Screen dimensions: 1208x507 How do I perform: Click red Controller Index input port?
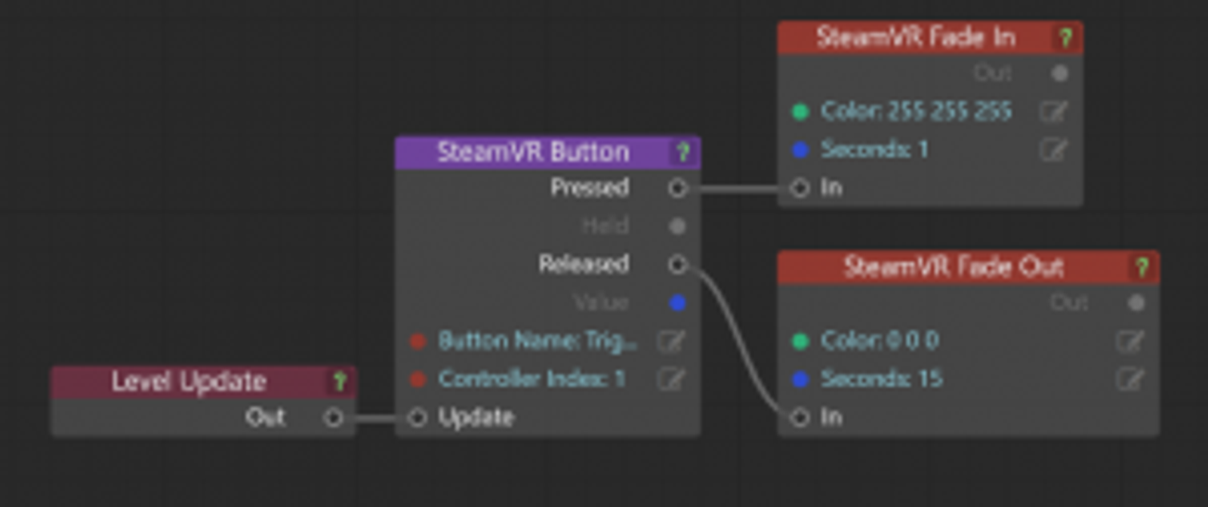pyautogui.click(x=418, y=379)
